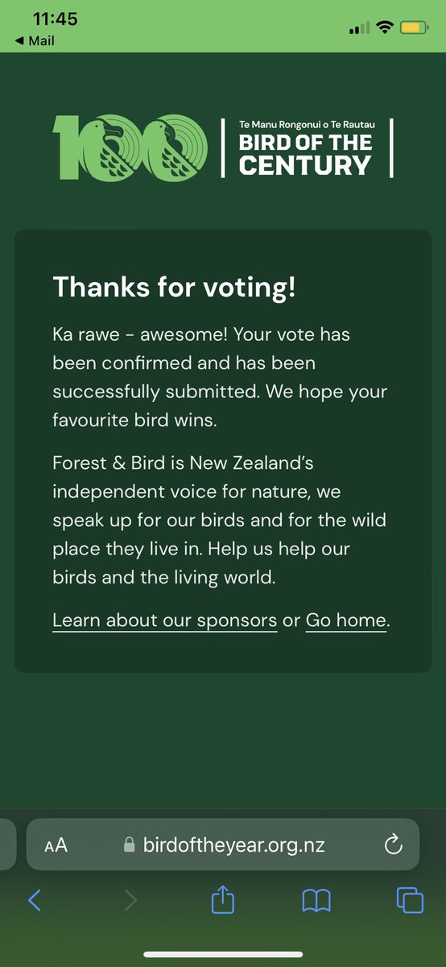Tap the cellular signal bars

click(359, 29)
